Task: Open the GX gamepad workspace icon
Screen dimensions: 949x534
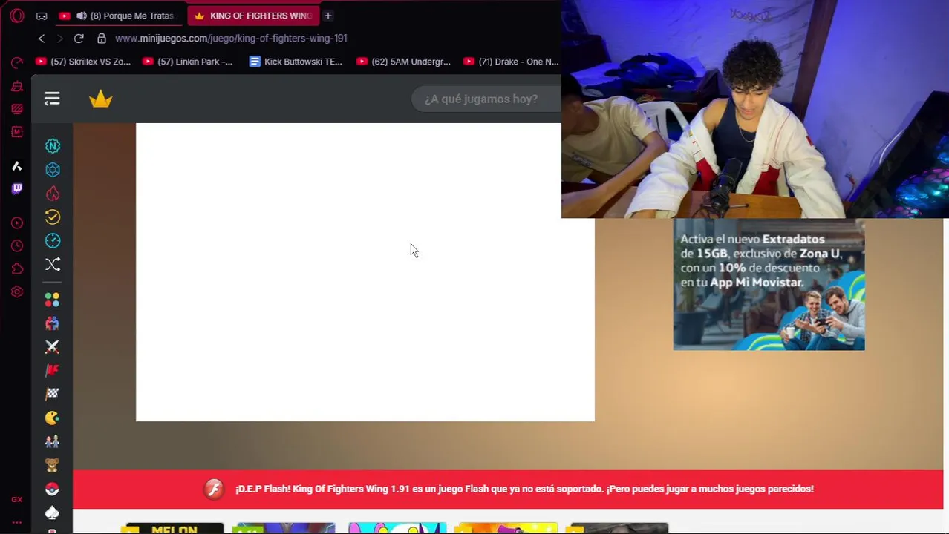Action: tap(42, 16)
